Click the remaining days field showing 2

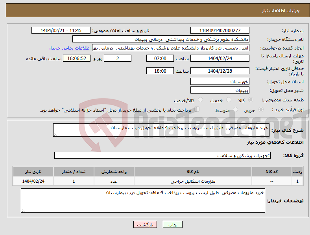[118, 58]
